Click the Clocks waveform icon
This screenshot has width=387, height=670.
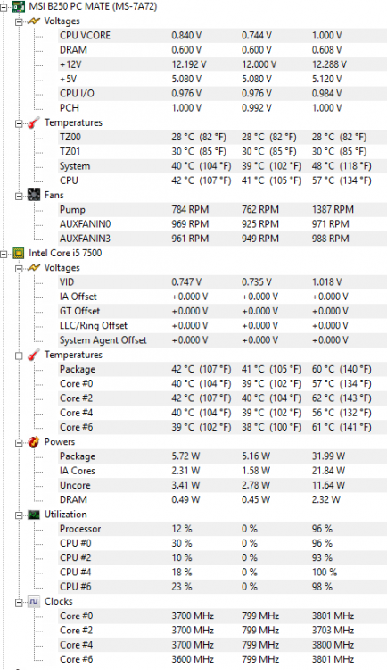click(34, 601)
